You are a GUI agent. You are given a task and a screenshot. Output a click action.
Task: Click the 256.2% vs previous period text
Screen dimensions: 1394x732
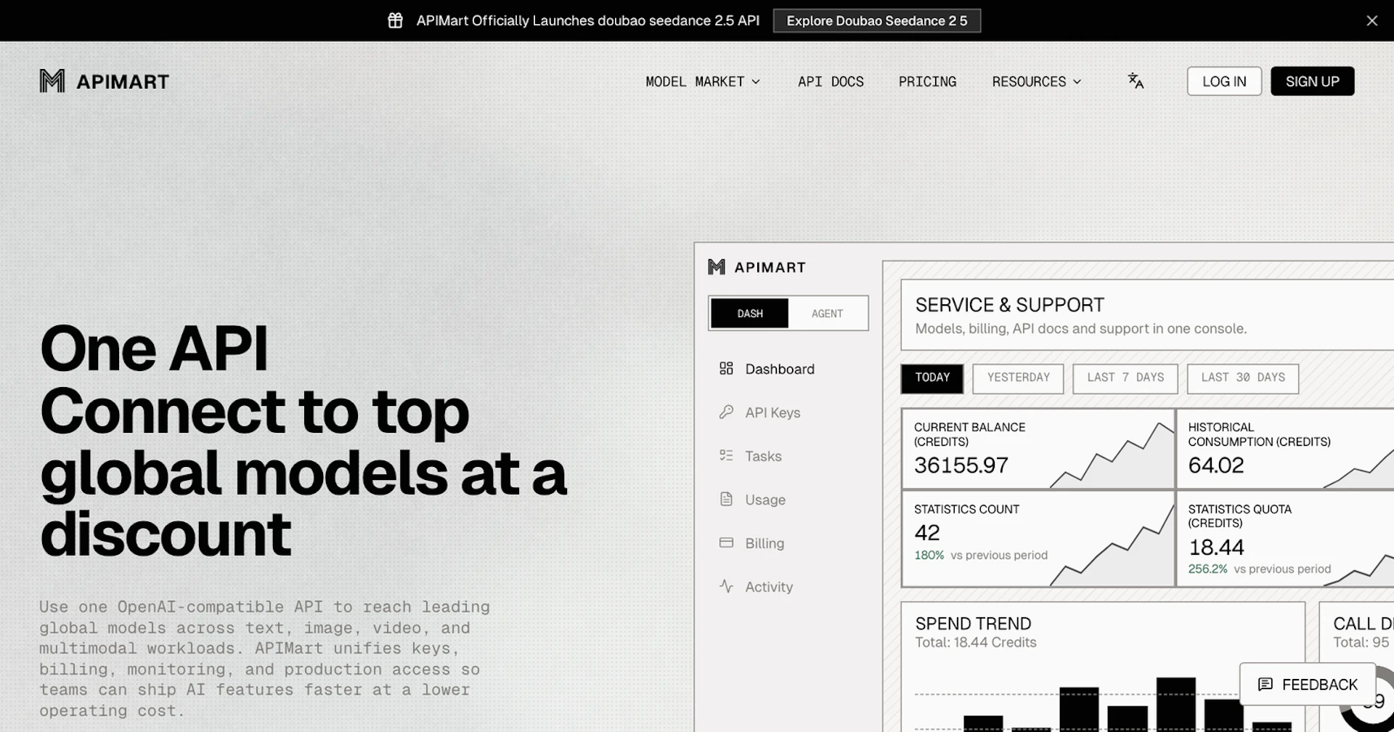[1260, 569]
